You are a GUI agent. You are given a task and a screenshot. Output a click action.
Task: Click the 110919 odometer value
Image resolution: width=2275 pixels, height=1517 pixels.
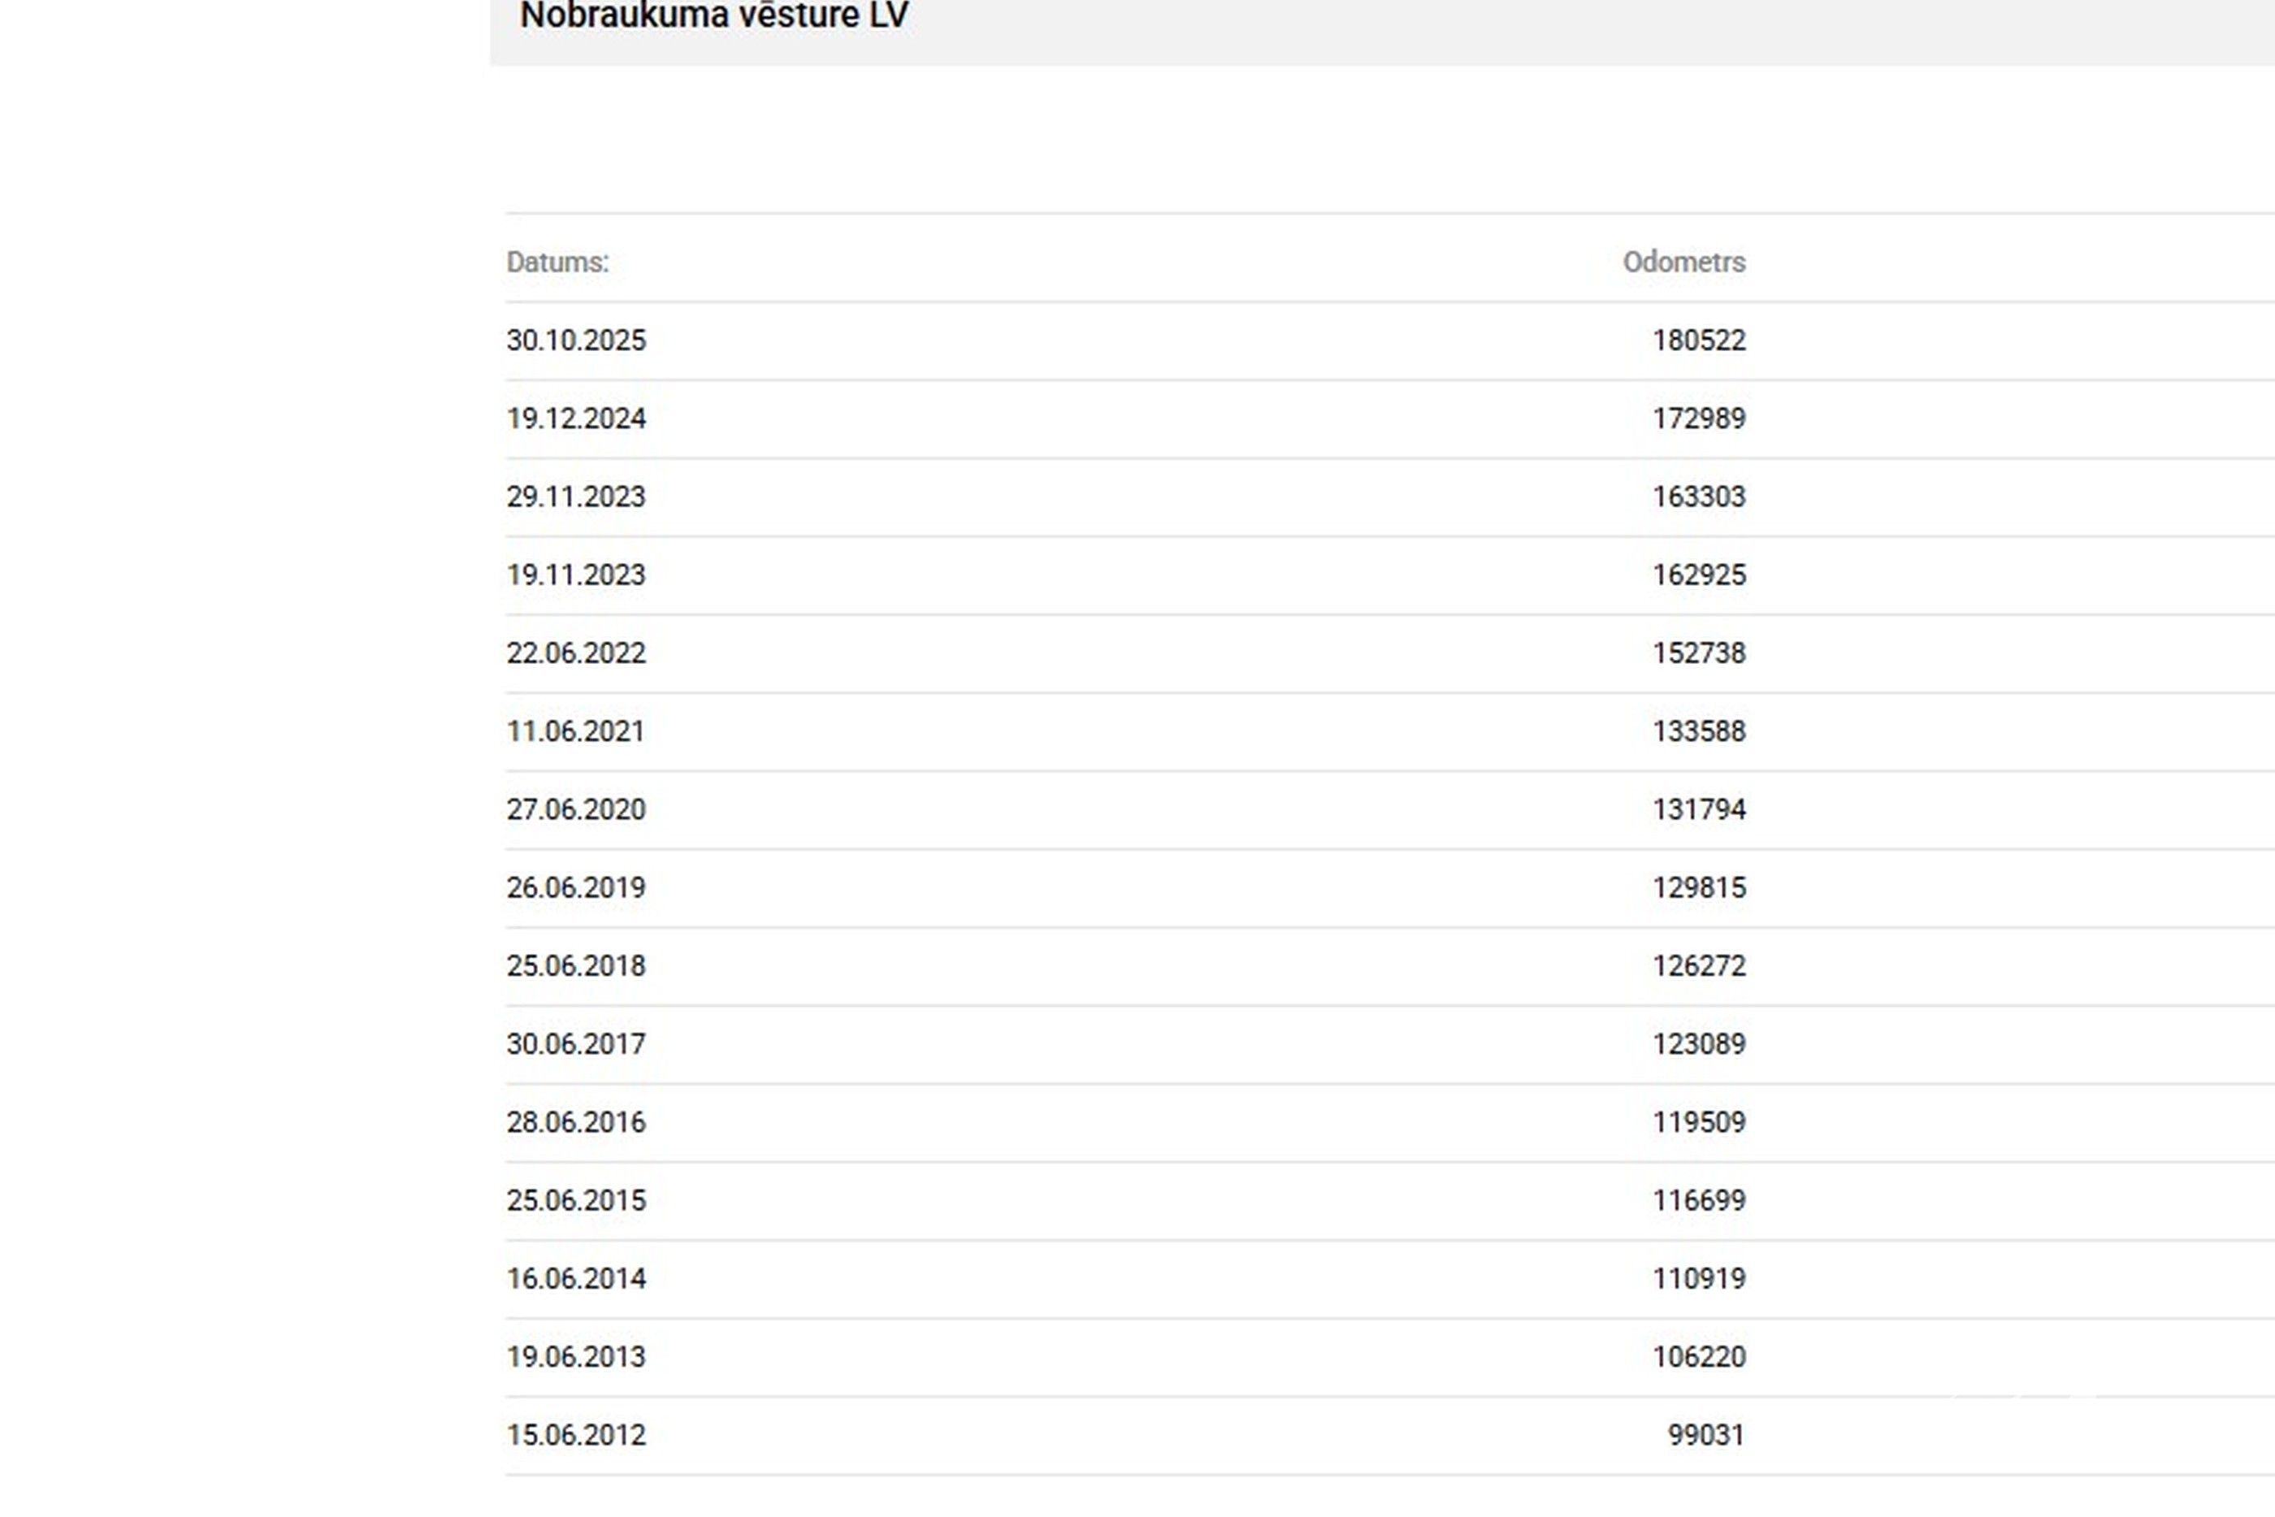(1698, 1279)
